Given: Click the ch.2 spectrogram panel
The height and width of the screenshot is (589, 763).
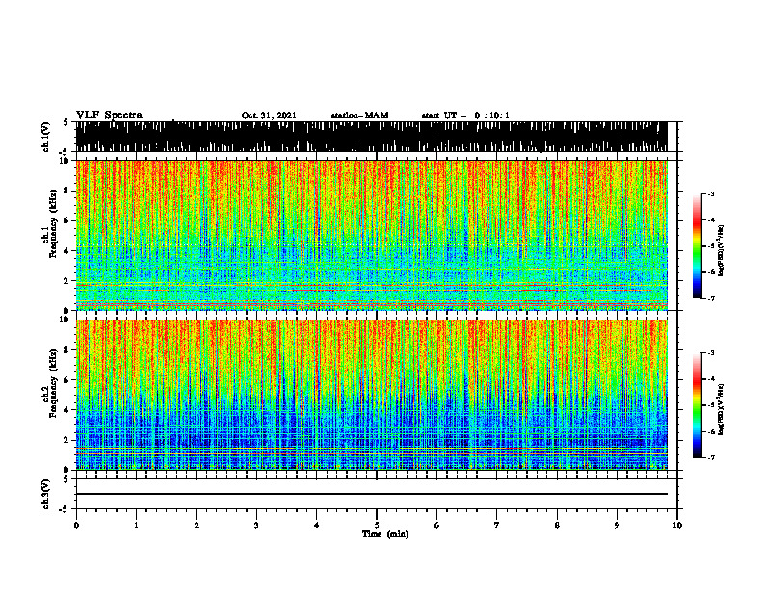Looking at the screenshot, I should click(x=371, y=395).
